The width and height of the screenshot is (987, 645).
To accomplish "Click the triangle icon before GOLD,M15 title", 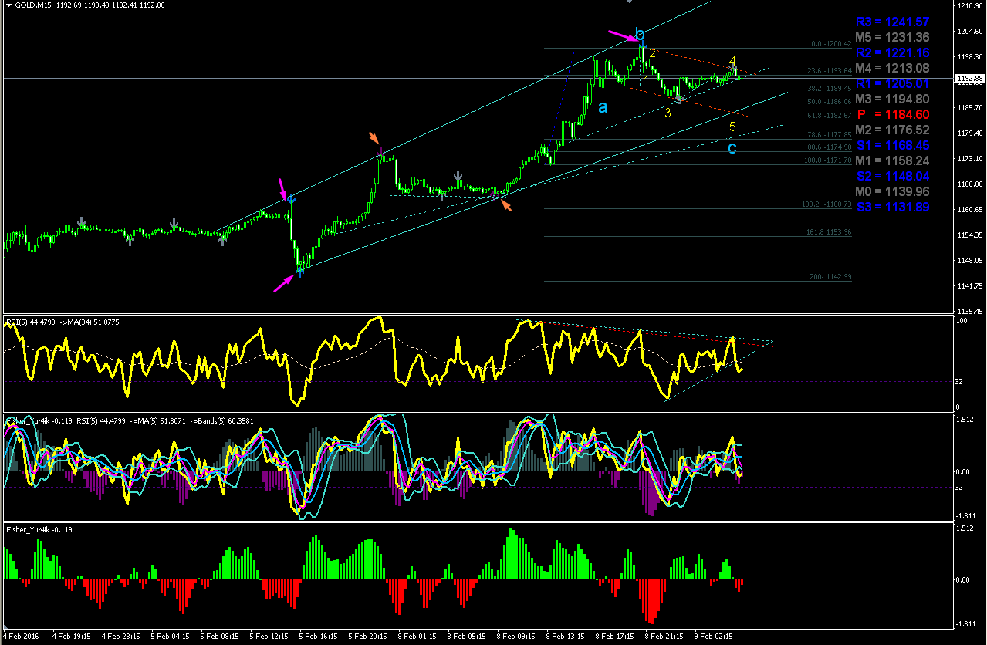I will [x=8, y=5].
